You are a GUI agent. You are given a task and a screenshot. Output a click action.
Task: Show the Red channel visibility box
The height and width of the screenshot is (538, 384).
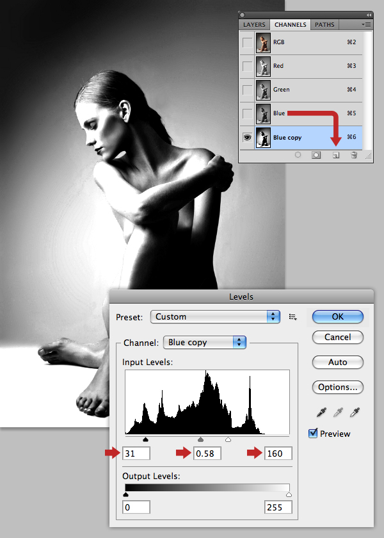click(x=247, y=66)
